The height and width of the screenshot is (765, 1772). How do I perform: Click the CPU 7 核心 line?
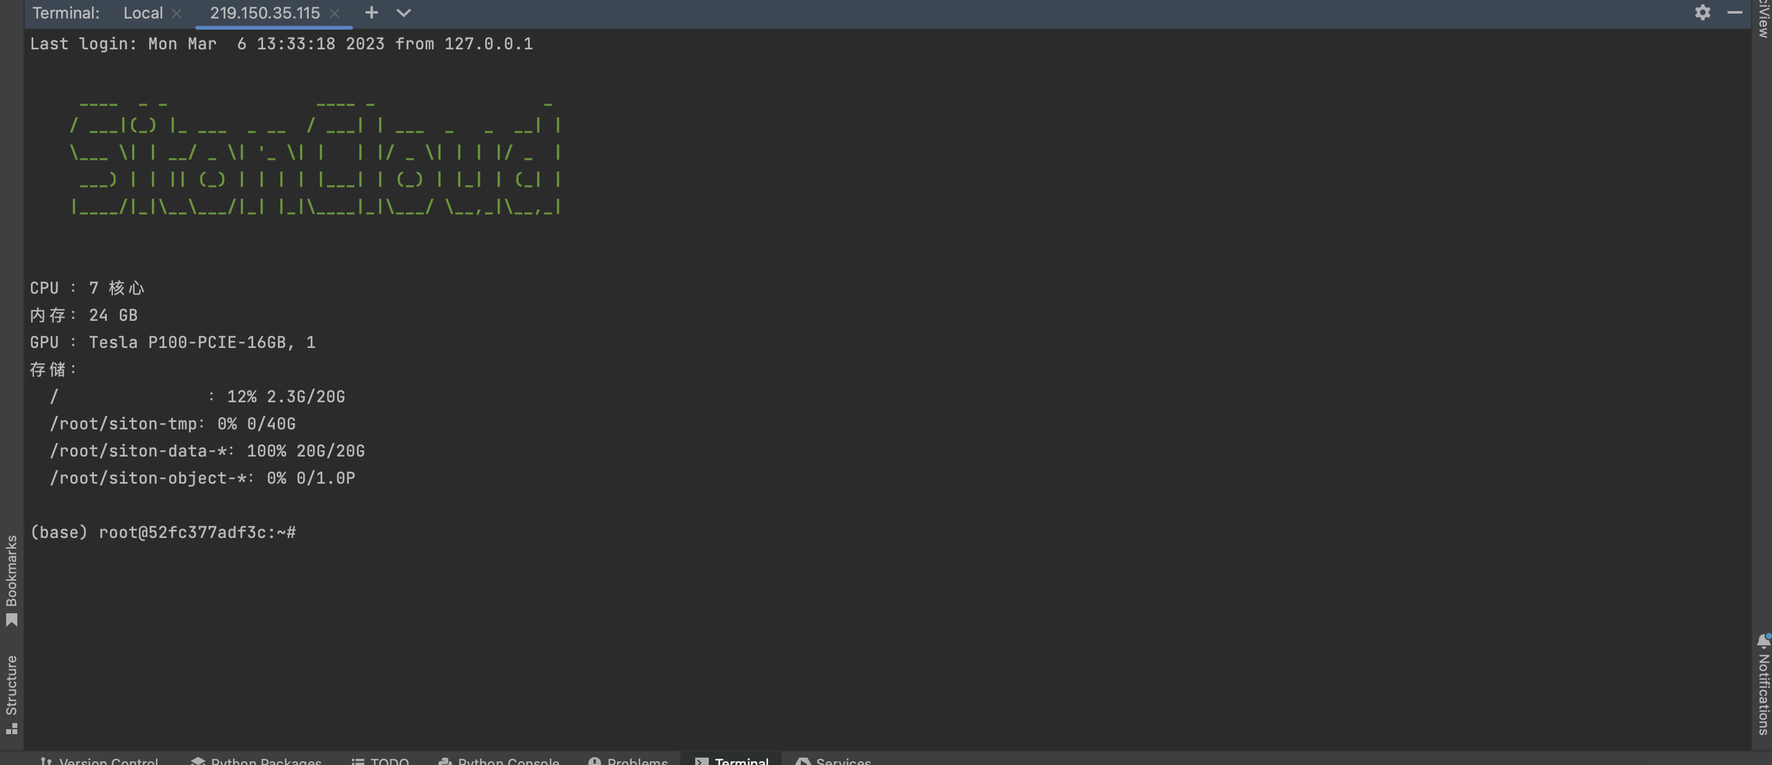[87, 287]
